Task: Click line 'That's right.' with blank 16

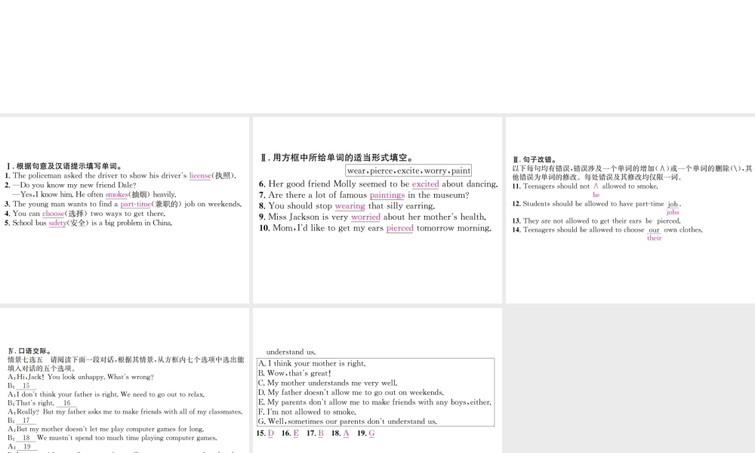Action: pos(42,403)
